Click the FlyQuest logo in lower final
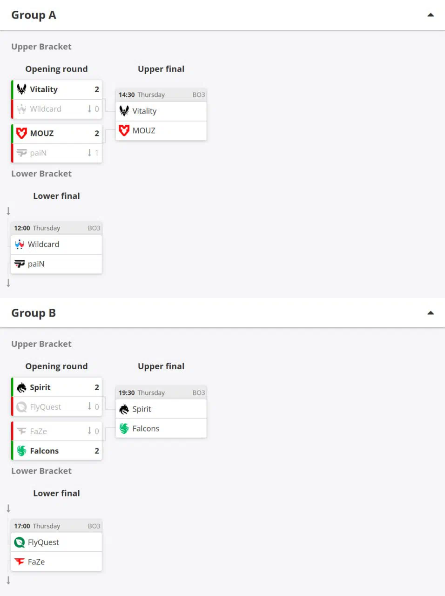Viewport: 445px width, 596px height. tap(20, 542)
